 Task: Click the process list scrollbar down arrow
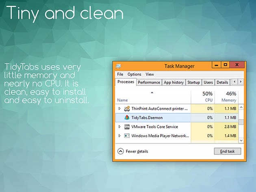[x=241, y=140]
